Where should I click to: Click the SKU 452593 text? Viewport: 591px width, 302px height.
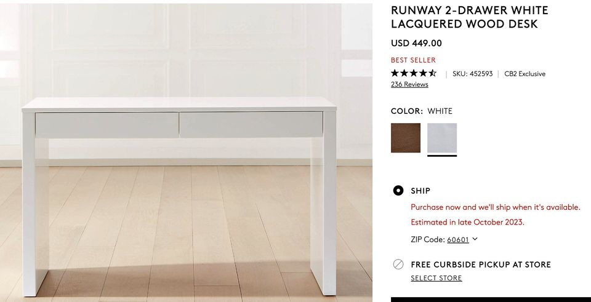(472, 74)
